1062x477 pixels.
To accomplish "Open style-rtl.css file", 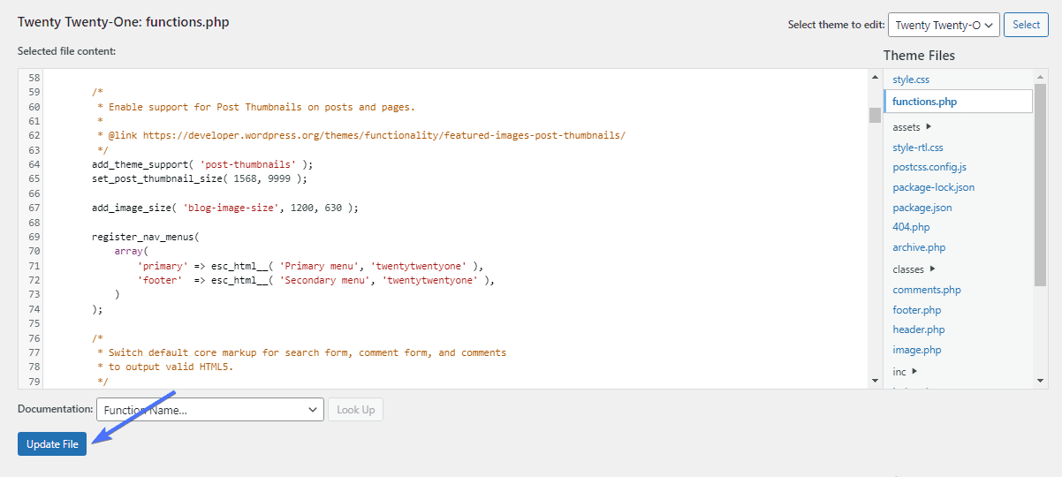I will (x=918, y=148).
